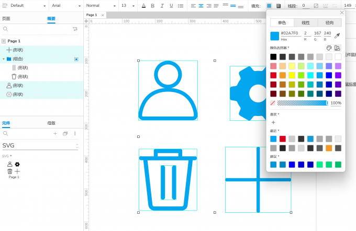356x231 pixels.
Task: Open the Arial font dropdown
Action: point(66,6)
